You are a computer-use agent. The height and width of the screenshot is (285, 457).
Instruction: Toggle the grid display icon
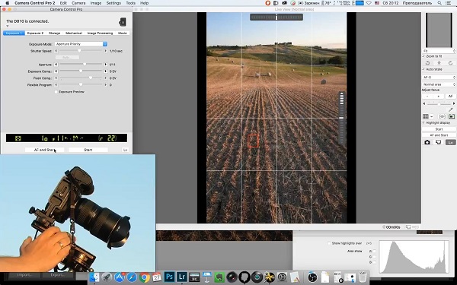coord(426,116)
